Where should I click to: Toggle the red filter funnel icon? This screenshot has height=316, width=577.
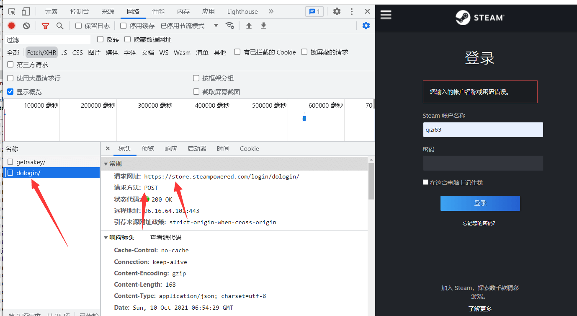point(45,26)
